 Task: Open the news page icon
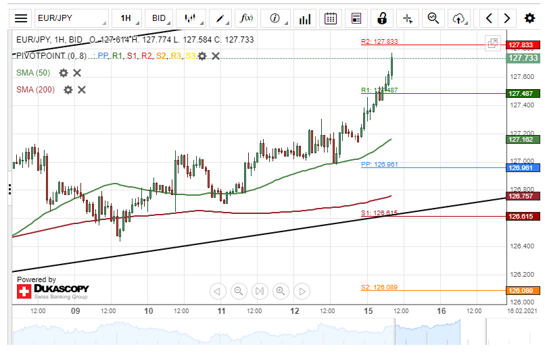click(x=356, y=18)
